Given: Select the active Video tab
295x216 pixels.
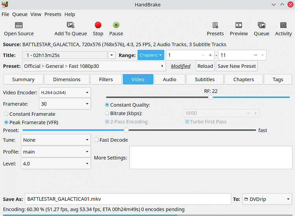Looking at the screenshot, I should point(138,80).
